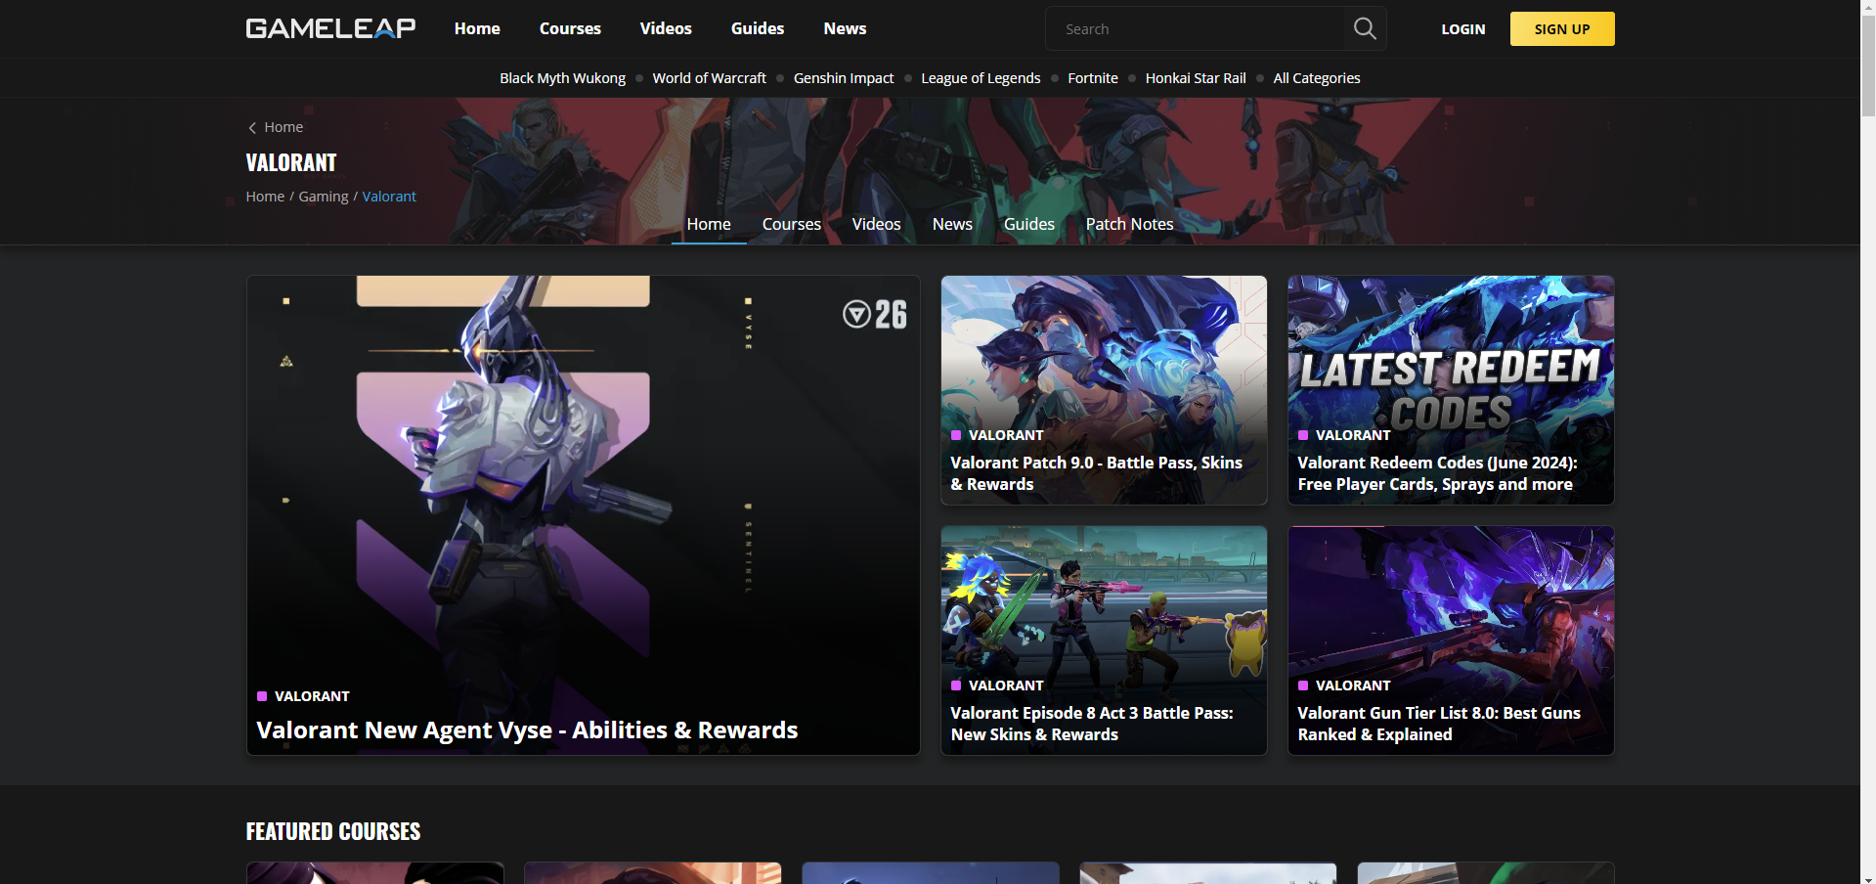This screenshot has height=884, width=1876.
Task: Open Episode 8 Act 3 Battle Pass article
Action: click(x=1092, y=724)
